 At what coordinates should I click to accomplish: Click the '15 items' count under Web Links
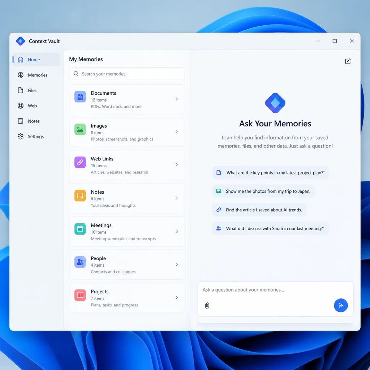pos(99,165)
